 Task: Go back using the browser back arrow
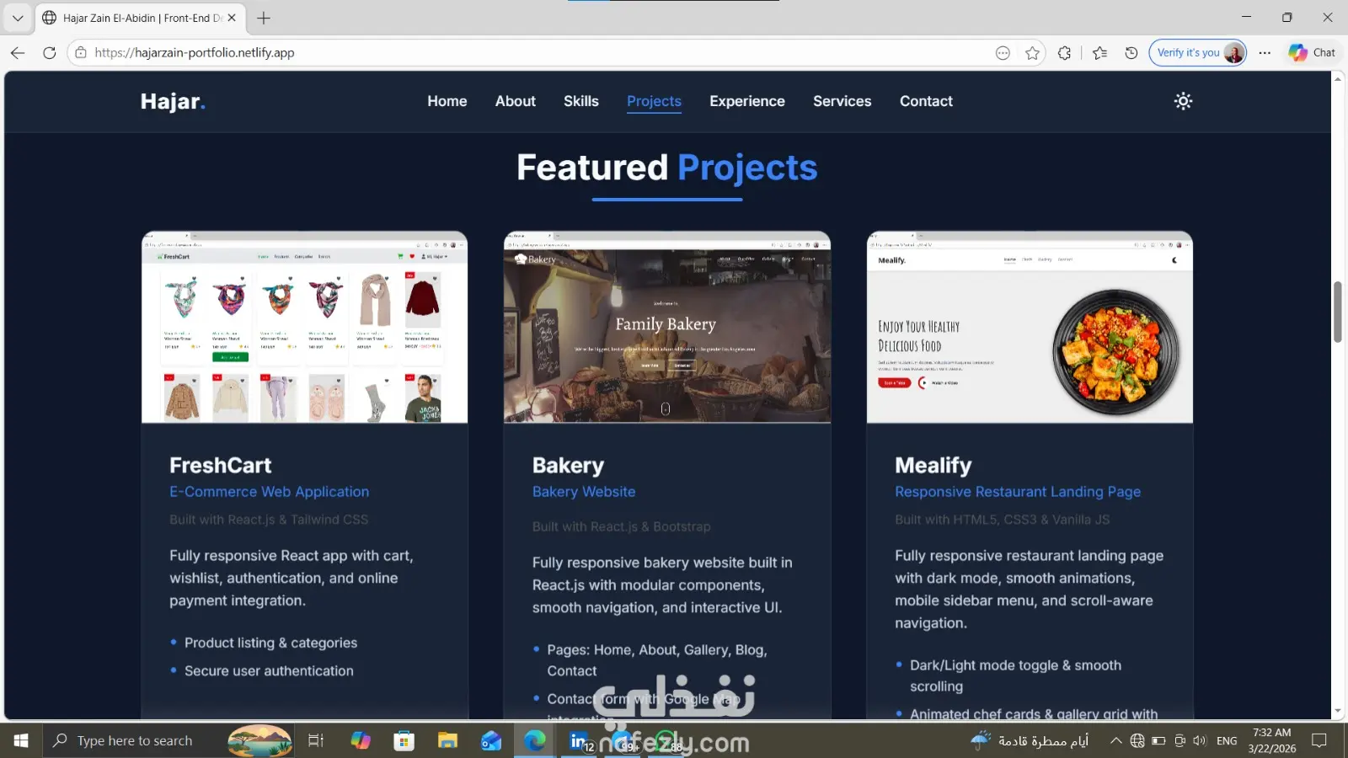pos(18,52)
